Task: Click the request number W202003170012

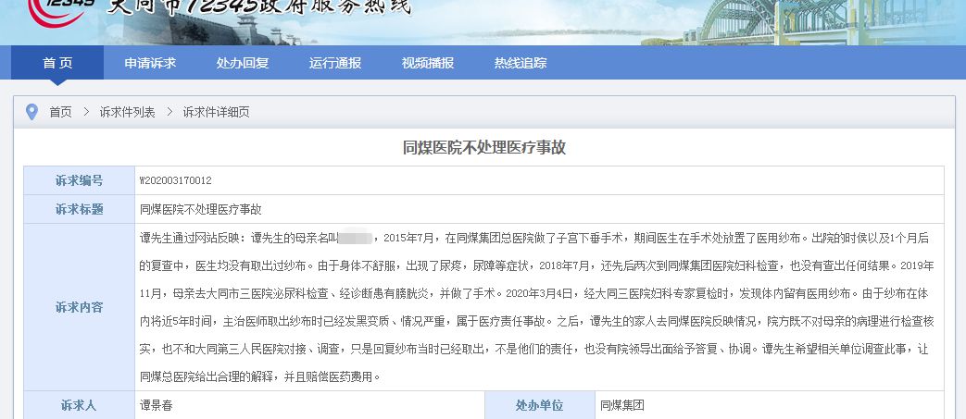Action: click(x=175, y=180)
